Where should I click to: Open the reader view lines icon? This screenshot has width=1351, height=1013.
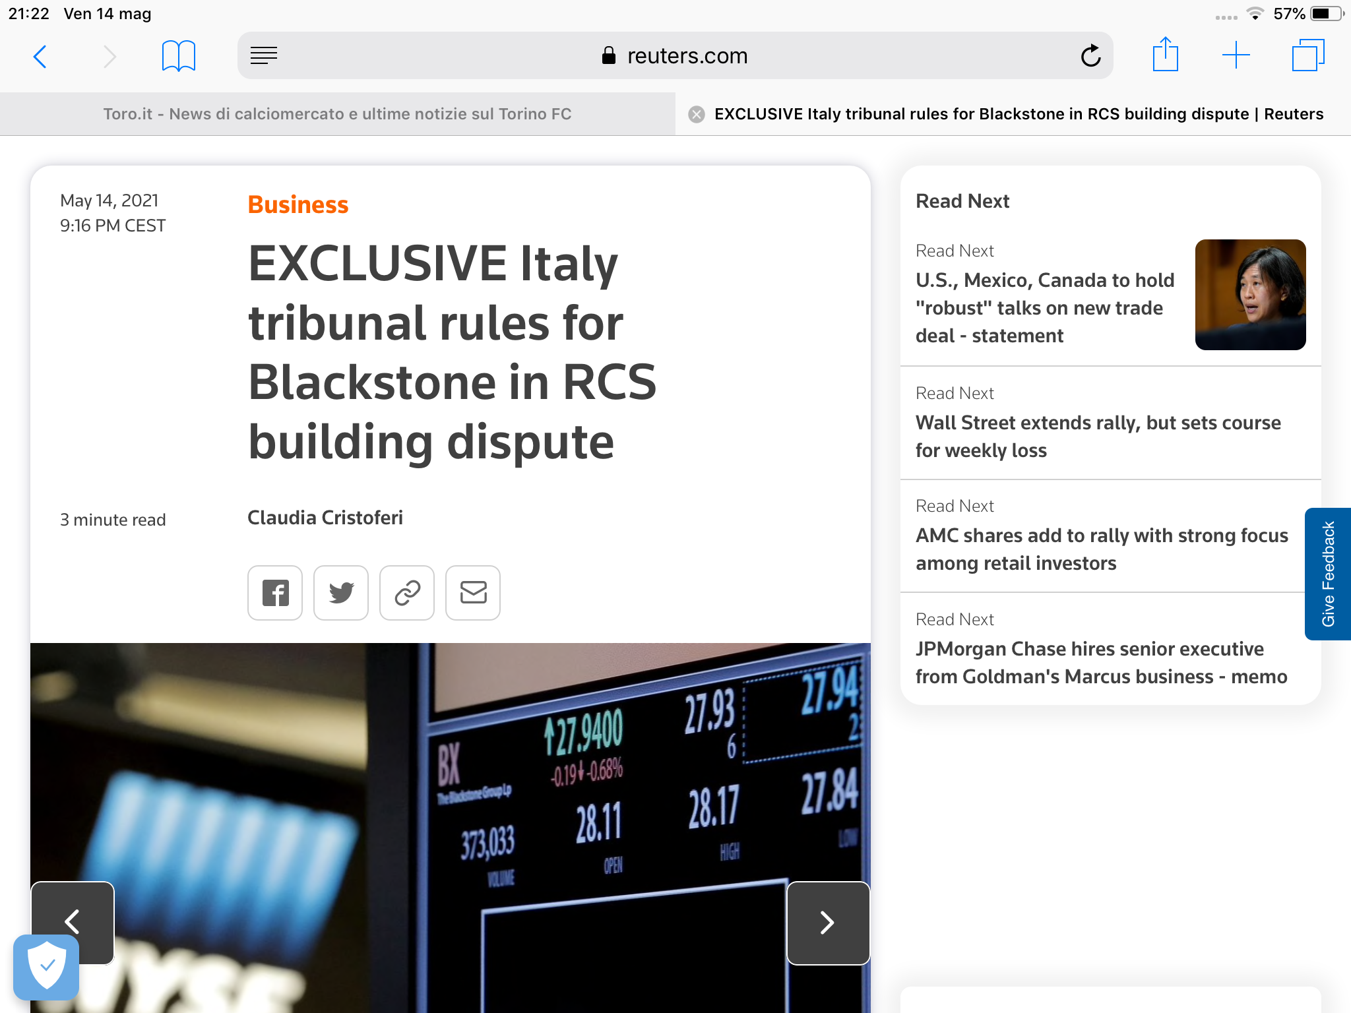[264, 56]
